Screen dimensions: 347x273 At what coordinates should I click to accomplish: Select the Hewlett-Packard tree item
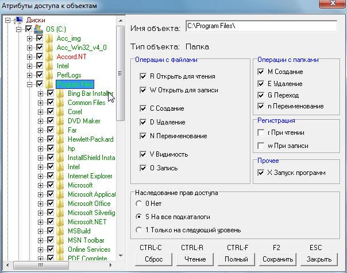[91, 139]
